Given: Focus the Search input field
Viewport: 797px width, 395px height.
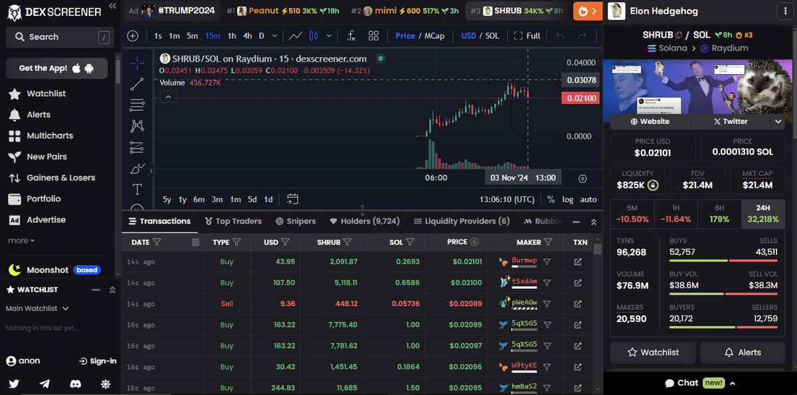Looking at the screenshot, I should click(60, 37).
